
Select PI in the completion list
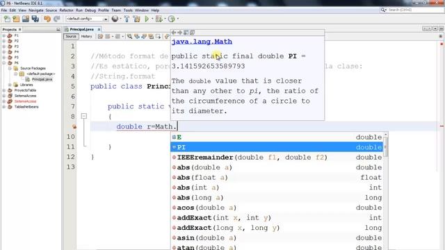[277, 147]
